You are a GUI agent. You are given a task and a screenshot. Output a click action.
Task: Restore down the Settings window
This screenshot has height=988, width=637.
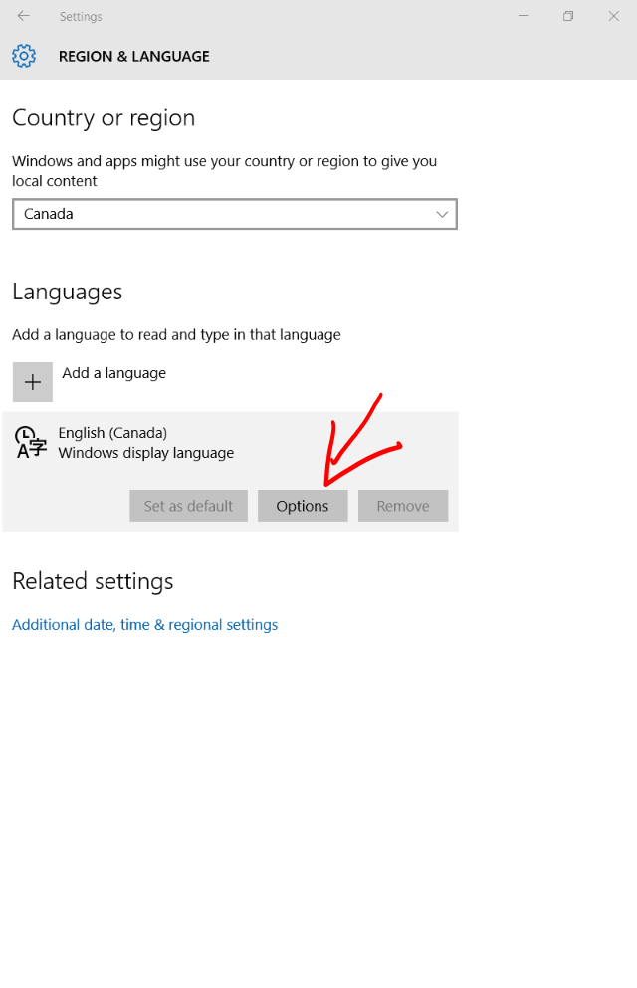[x=568, y=16]
